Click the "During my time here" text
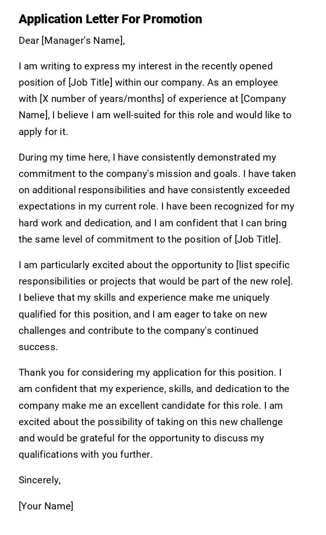This screenshot has height=535, width=326. click(64, 157)
